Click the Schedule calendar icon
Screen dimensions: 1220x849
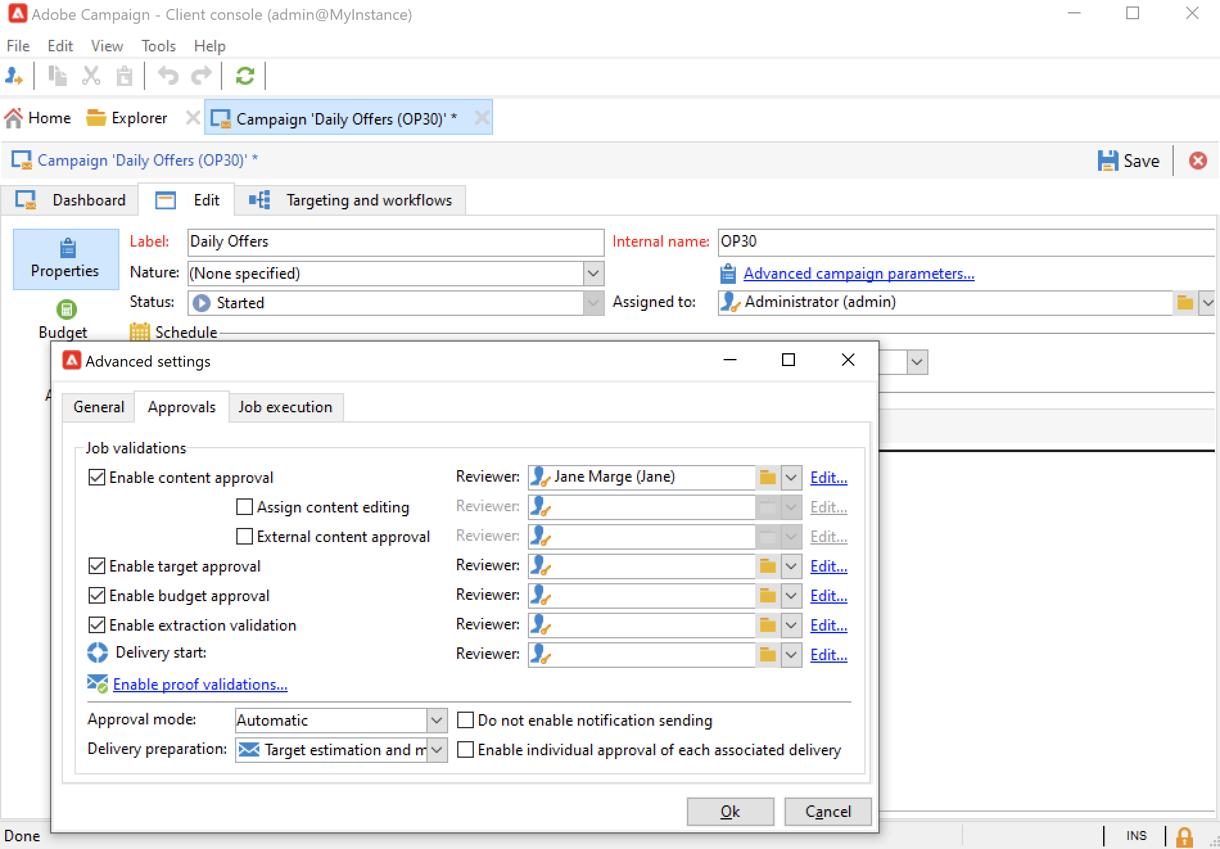(x=139, y=332)
